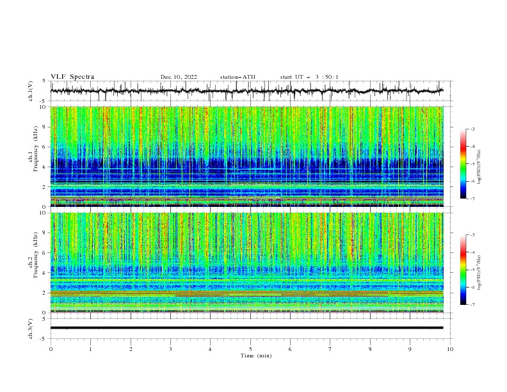The width and height of the screenshot is (507, 392).
Task: Click the 'Time (min)' axis label
Action: [x=256, y=355]
